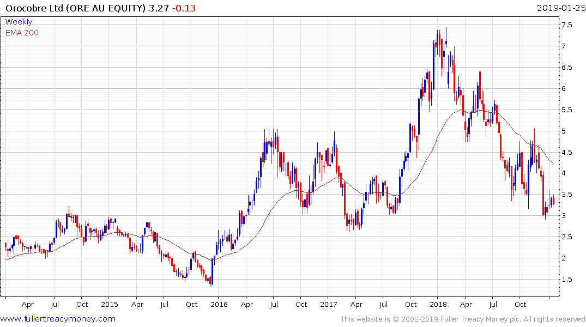Click the Jul label between 2016 and 2017
This screenshot has width=586, height=327.
(x=274, y=304)
